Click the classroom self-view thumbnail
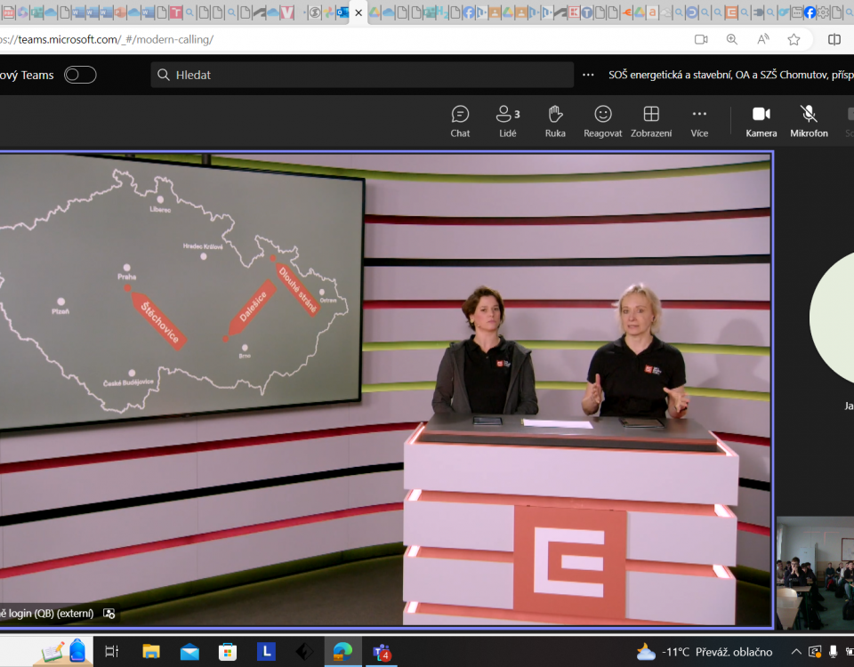Image resolution: width=854 pixels, height=667 pixels. (815, 573)
